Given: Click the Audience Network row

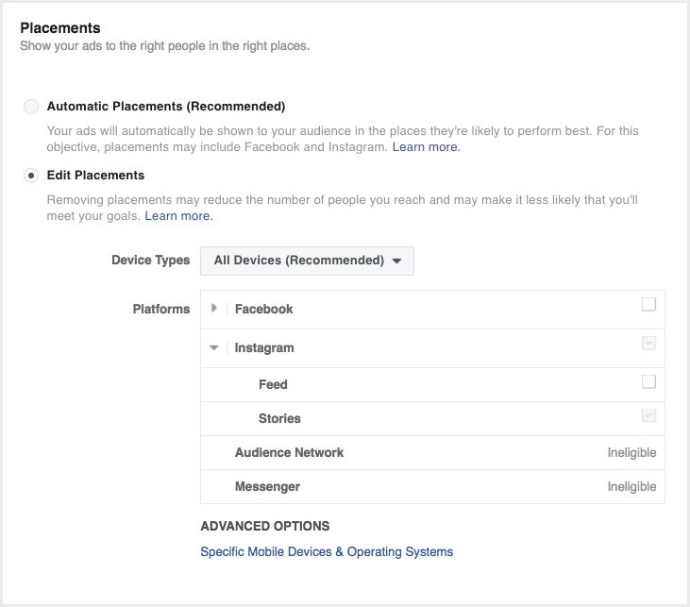Looking at the screenshot, I should [289, 452].
